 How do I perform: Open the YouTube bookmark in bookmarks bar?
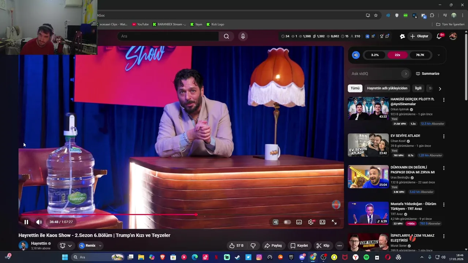tap(140, 24)
